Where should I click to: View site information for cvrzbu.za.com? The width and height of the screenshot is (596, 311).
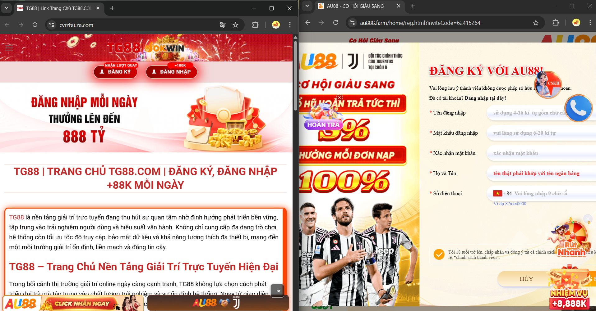tap(52, 25)
